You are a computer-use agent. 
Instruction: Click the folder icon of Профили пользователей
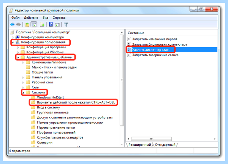[x=33, y=132]
